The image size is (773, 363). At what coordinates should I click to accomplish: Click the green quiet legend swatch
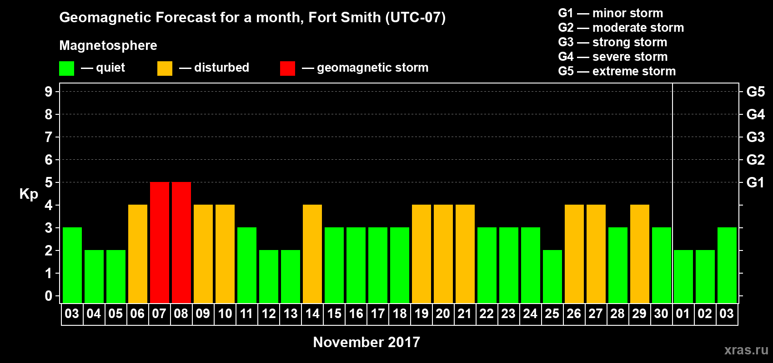[x=66, y=69]
